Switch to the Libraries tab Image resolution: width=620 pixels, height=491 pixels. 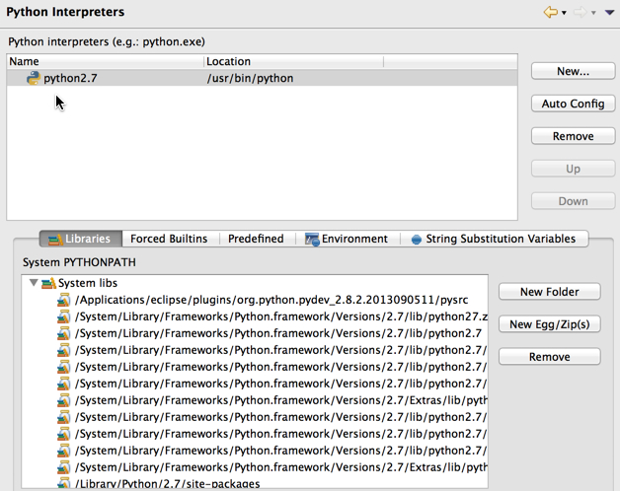point(81,239)
